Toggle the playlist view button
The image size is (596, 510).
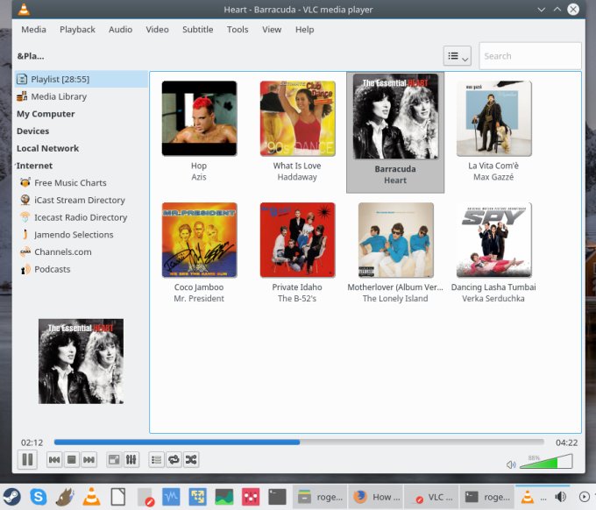[156, 459]
